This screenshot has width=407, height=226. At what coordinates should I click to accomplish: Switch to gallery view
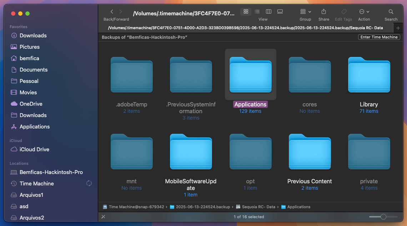[x=280, y=11]
